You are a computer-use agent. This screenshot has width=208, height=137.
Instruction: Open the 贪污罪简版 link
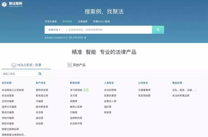(x=76, y=90)
